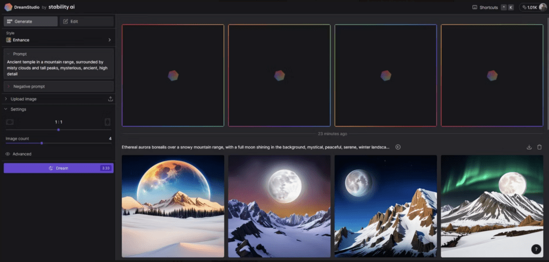Viewport: 549px width, 262px height.
Task: Select the portrait aspect ratio icon
Action: coord(107,122)
